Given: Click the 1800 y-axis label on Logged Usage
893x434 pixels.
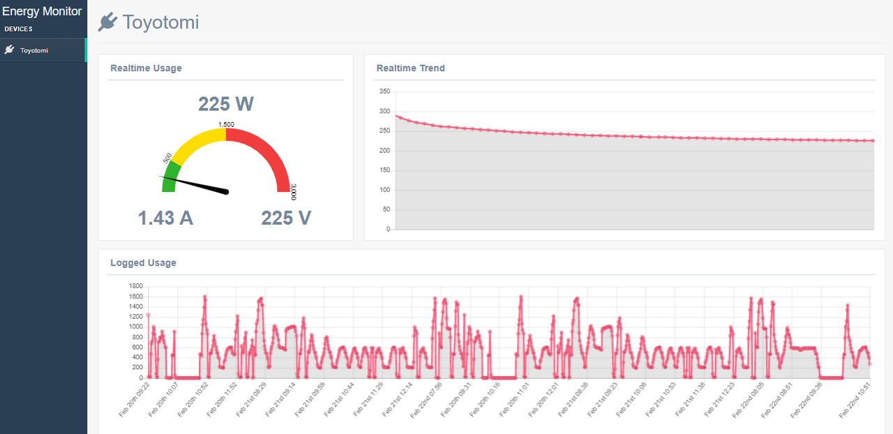Looking at the screenshot, I should (x=136, y=286).
